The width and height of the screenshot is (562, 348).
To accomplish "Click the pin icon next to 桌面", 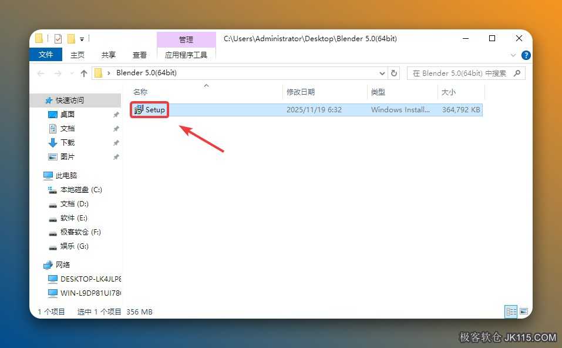I will 116,115.
